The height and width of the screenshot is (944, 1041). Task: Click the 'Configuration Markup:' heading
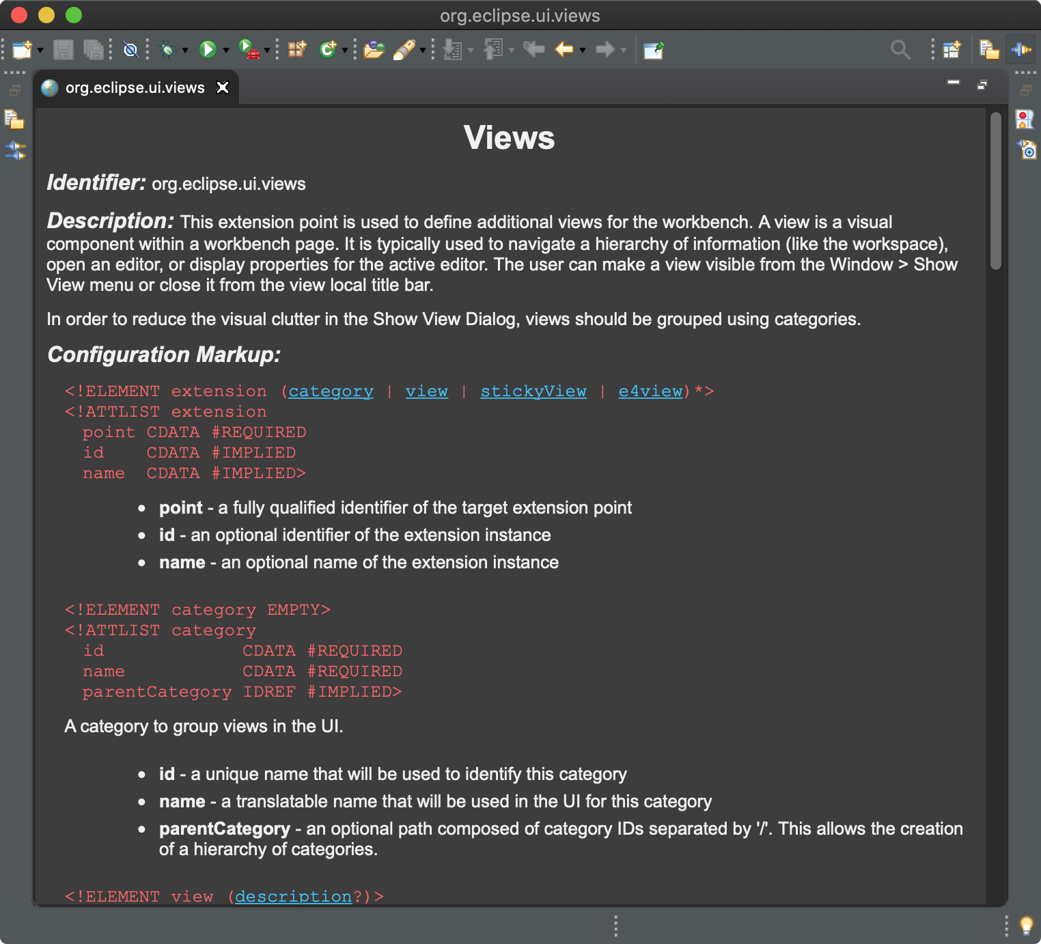[x=164, y=355]
